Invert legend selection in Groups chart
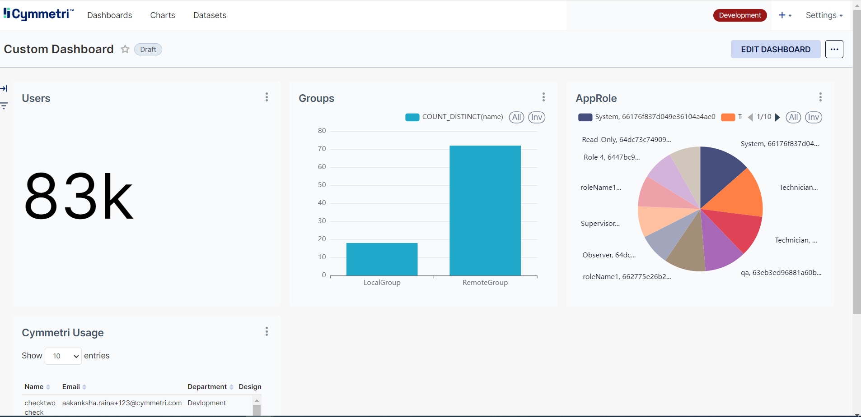Viewport: 861px width, 417px height. pyautogui.click(x=537, y=117)
